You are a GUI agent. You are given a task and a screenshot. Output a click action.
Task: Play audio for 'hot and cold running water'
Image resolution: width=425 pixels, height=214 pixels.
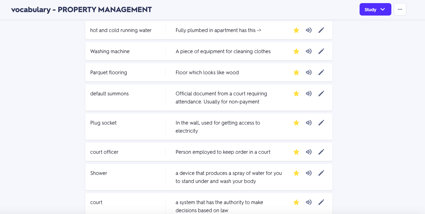tap(308, 30)
